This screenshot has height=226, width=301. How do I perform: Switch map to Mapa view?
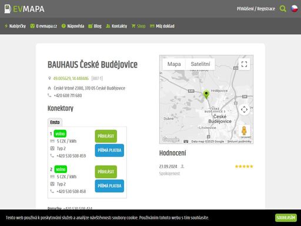[174, 64]
